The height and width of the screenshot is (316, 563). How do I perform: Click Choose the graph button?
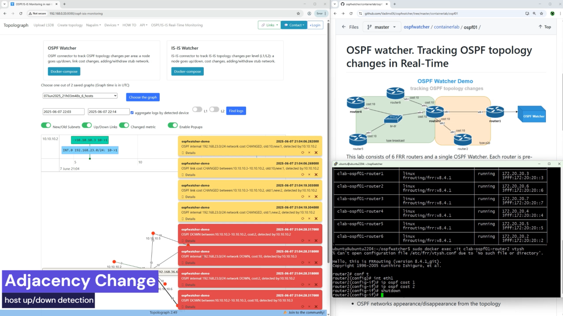143,97
